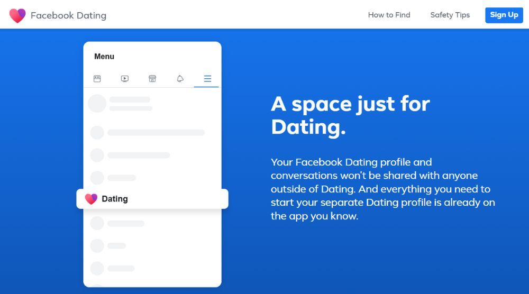Click the paragraph starting 'Your Facebook Dating profile'
Image resolution: width=529 pixels, height=294 pixels.
click(x=383, y=189)
